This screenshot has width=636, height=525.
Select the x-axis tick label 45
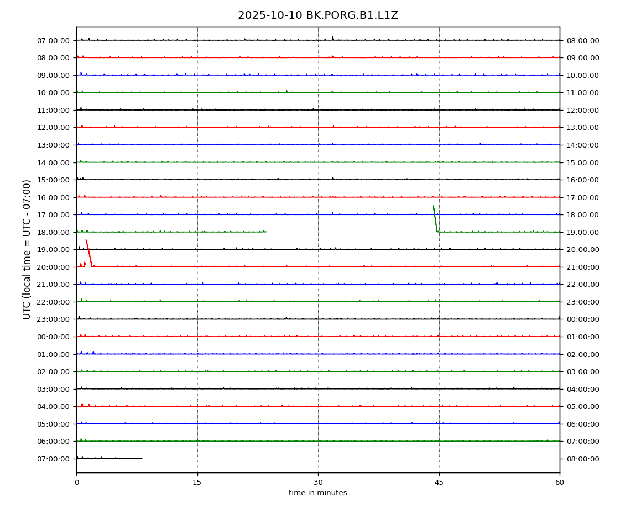(439, 482)
